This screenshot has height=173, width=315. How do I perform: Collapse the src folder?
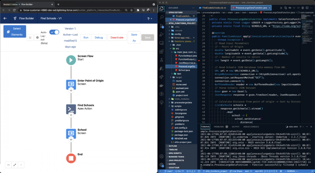tap(181, 49)
